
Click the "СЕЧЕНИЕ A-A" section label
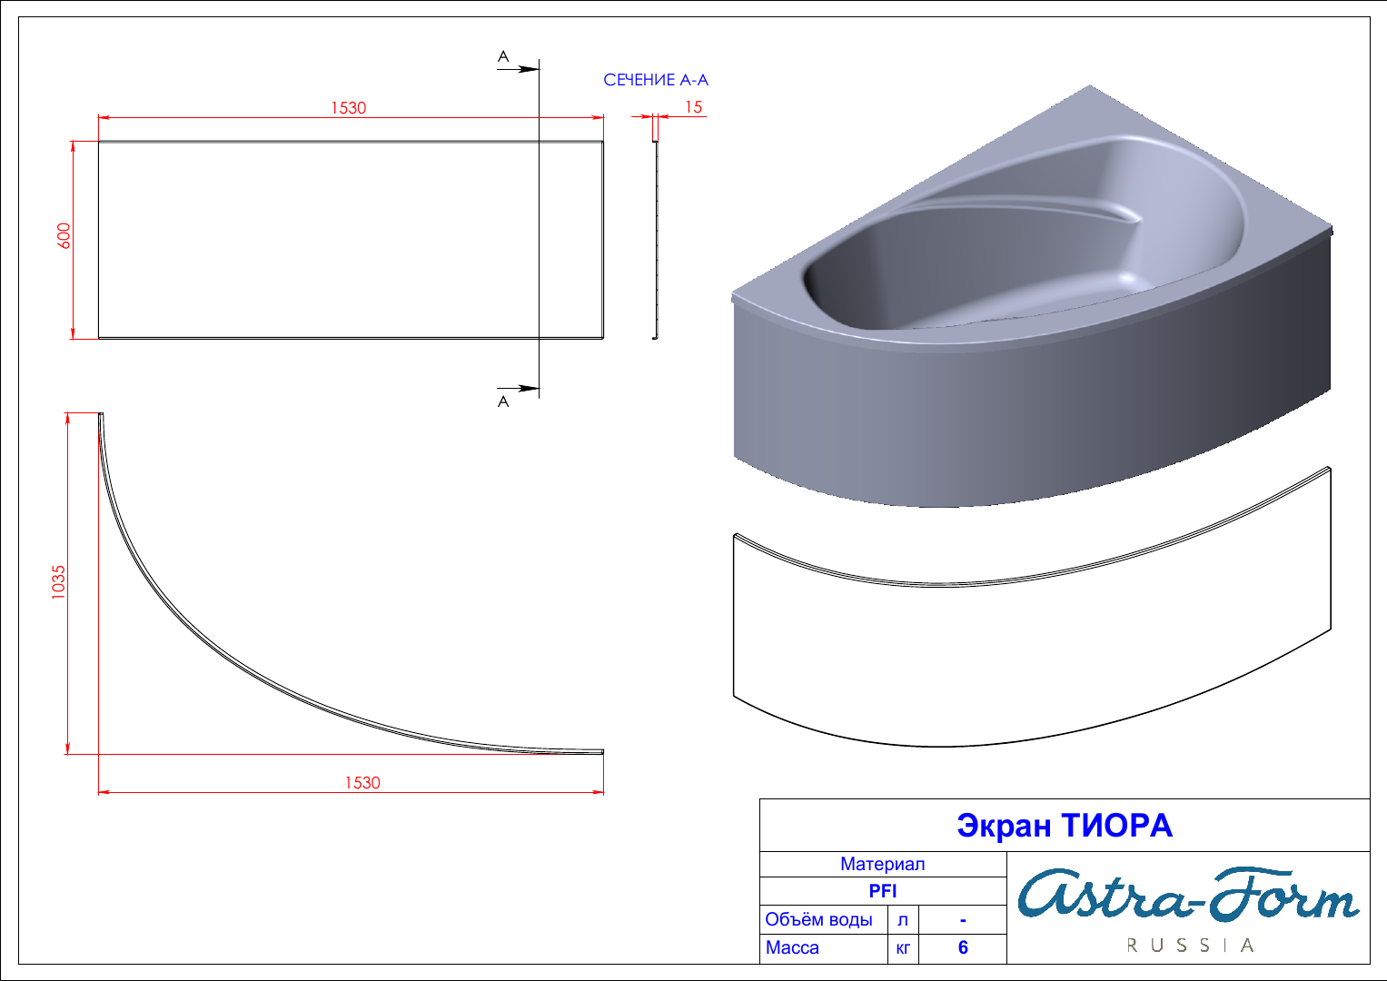(656, 80)
